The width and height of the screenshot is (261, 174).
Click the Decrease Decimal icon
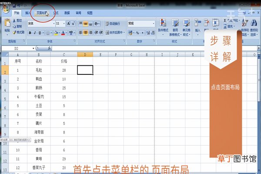153,33
